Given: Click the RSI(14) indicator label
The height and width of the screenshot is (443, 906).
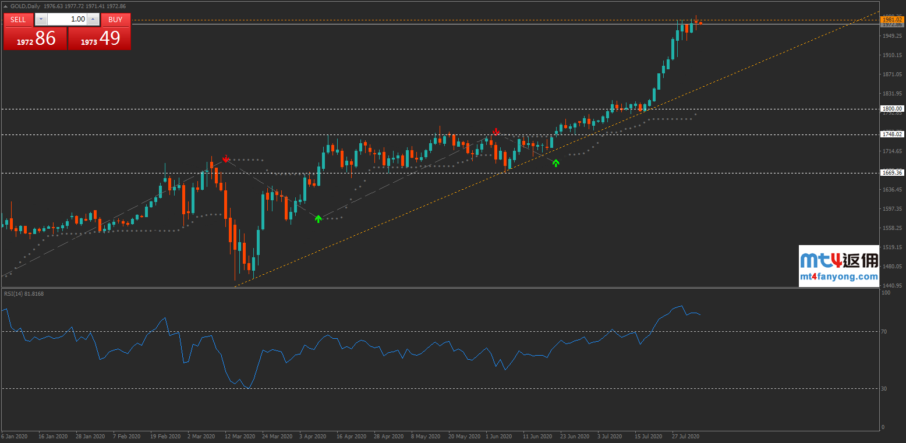Looking at the screenshot, I should click(x=24, y=294).
